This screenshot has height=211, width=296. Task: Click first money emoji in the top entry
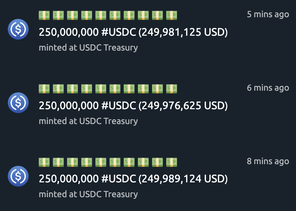click(x=44, y=15)
